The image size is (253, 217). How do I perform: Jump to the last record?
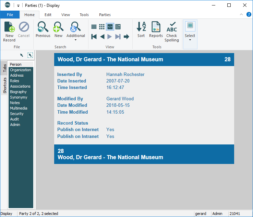click(x=118, y=37)
